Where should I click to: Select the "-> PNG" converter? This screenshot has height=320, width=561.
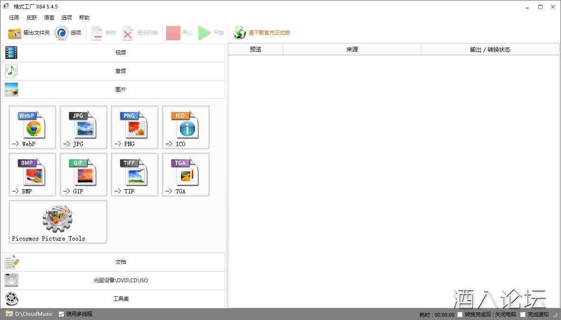click(134, 127)
